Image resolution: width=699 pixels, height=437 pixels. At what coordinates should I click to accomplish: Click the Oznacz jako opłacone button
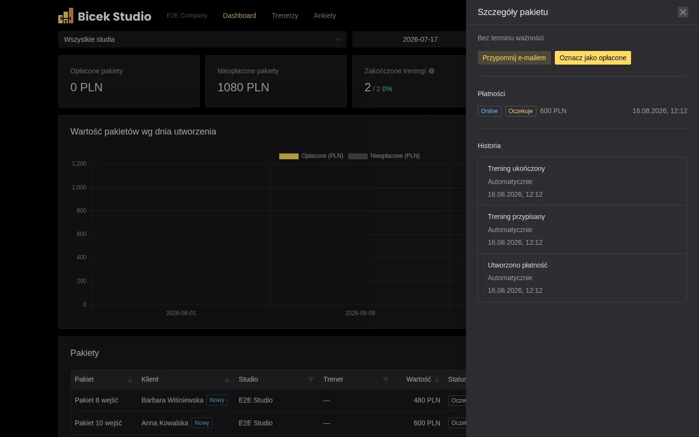[593, 58]
